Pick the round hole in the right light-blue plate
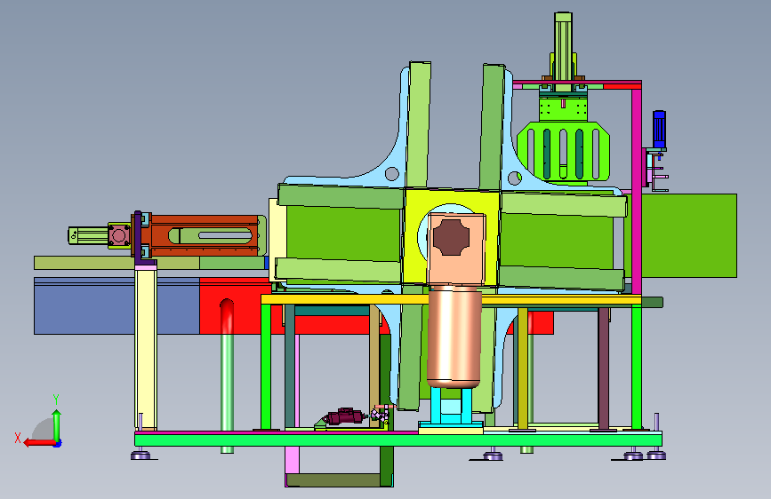The image size is (771, 499). (x=515, y=178)
